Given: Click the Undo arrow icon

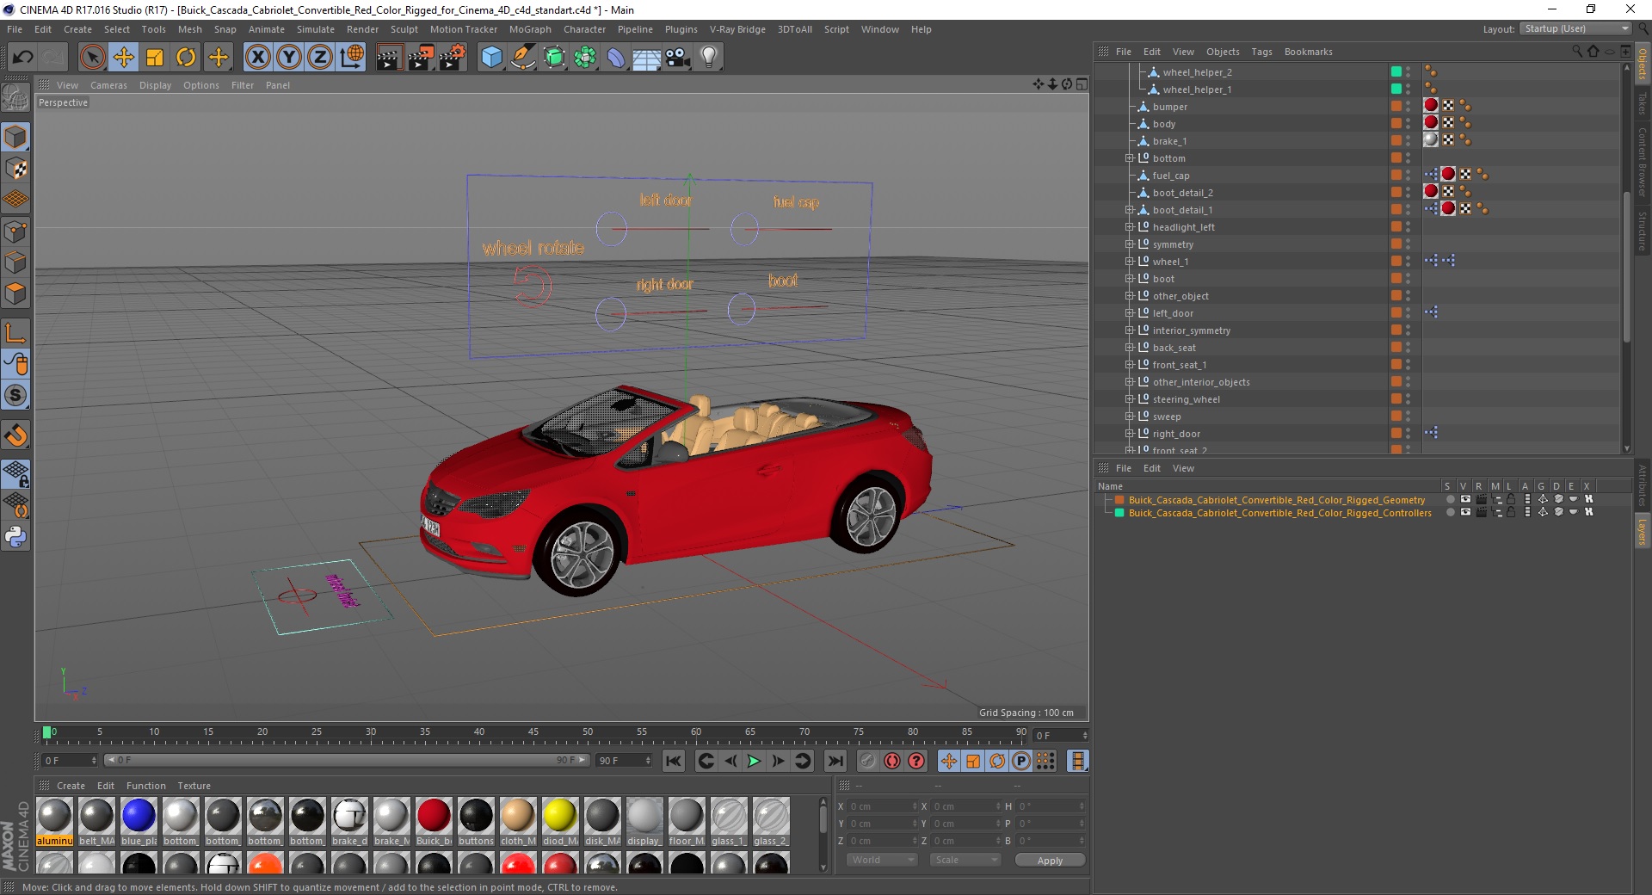Looking at the screenshot, I should pyautogui.click(x=23, y=58).
